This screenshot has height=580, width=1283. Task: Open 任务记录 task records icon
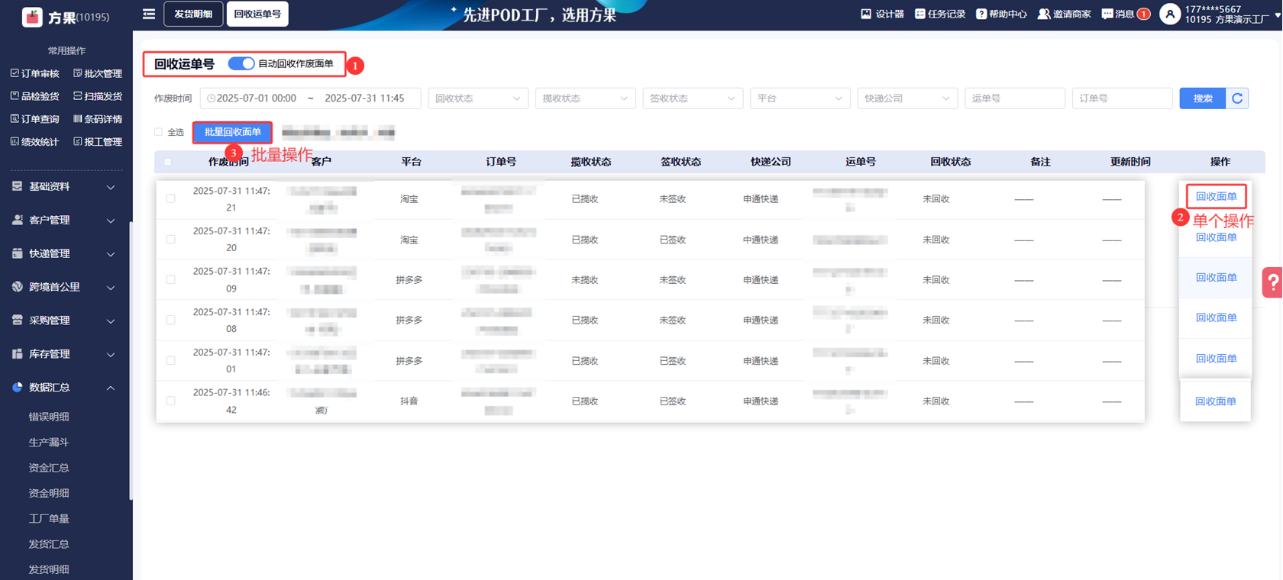coord(919,14)
